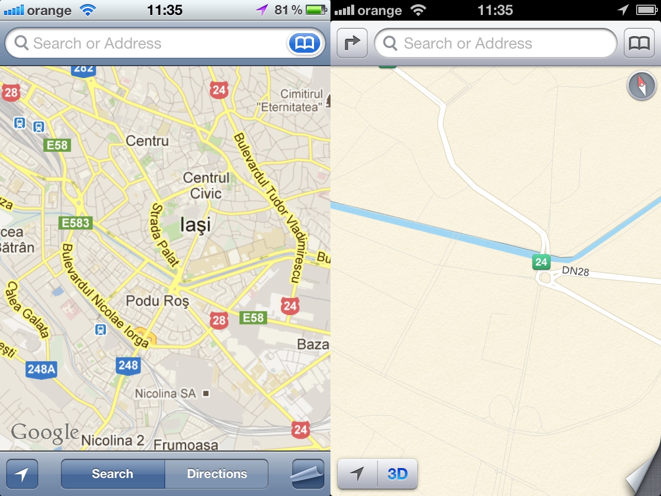The image size is (661, 496).
Task: Tap the blue 248A road shield
Action: point(41,369)
